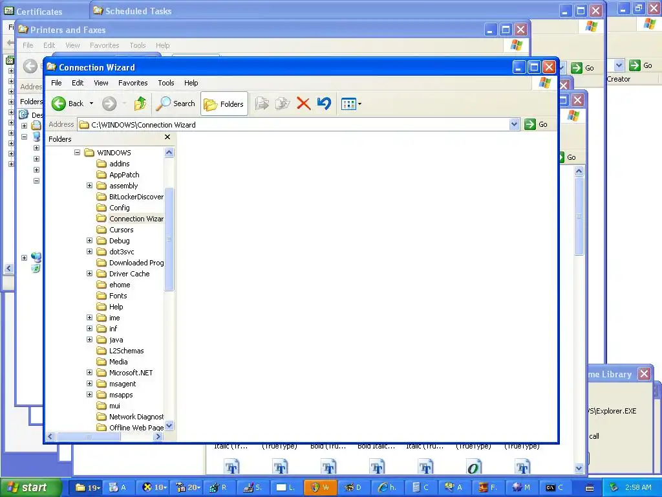Click folder tree scroll up arrow
The image size is (662, 497).
169,153
